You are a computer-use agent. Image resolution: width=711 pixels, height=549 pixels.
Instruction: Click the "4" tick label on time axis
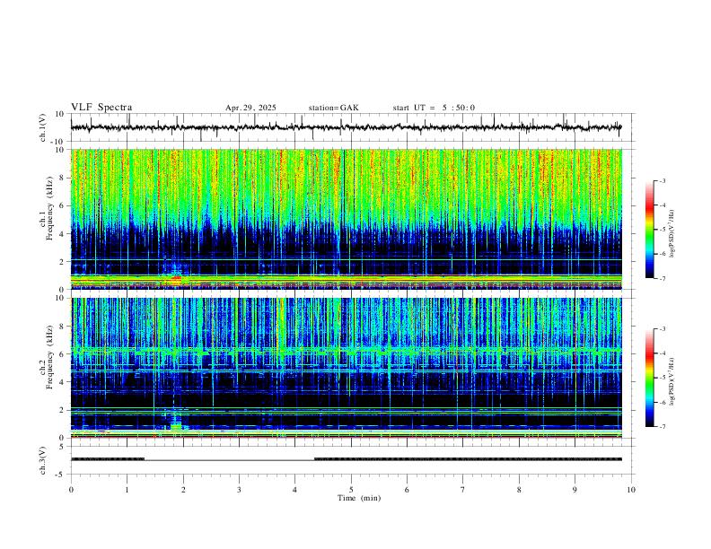(294, 490)
